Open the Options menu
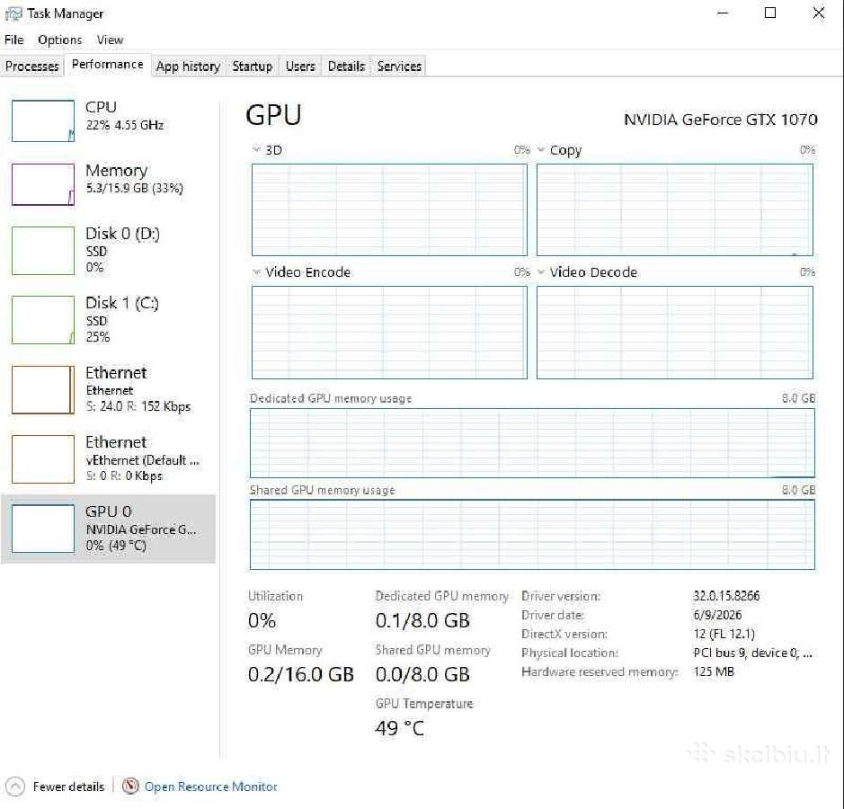This screenshot has height=809, width=844. pos(59,40)
